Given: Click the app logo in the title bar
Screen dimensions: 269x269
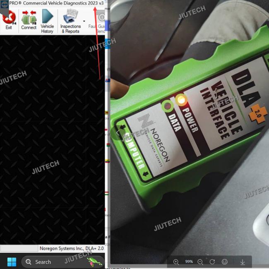Looking at the screenshot, I should click(4, 3).
